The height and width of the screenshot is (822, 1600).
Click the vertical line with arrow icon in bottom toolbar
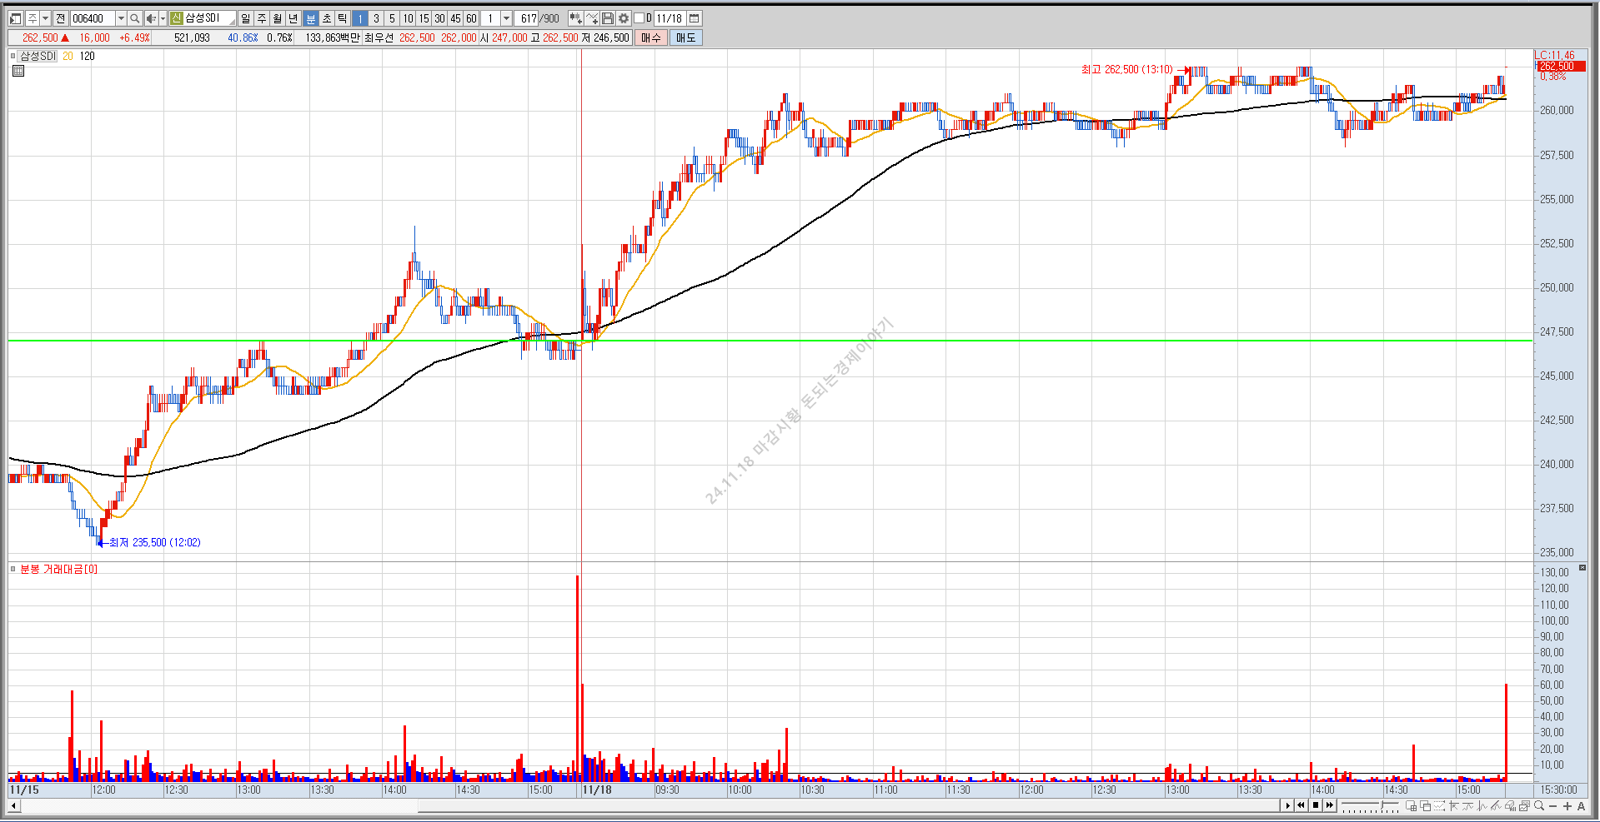pyautogui.click(x=1453, y=805)
